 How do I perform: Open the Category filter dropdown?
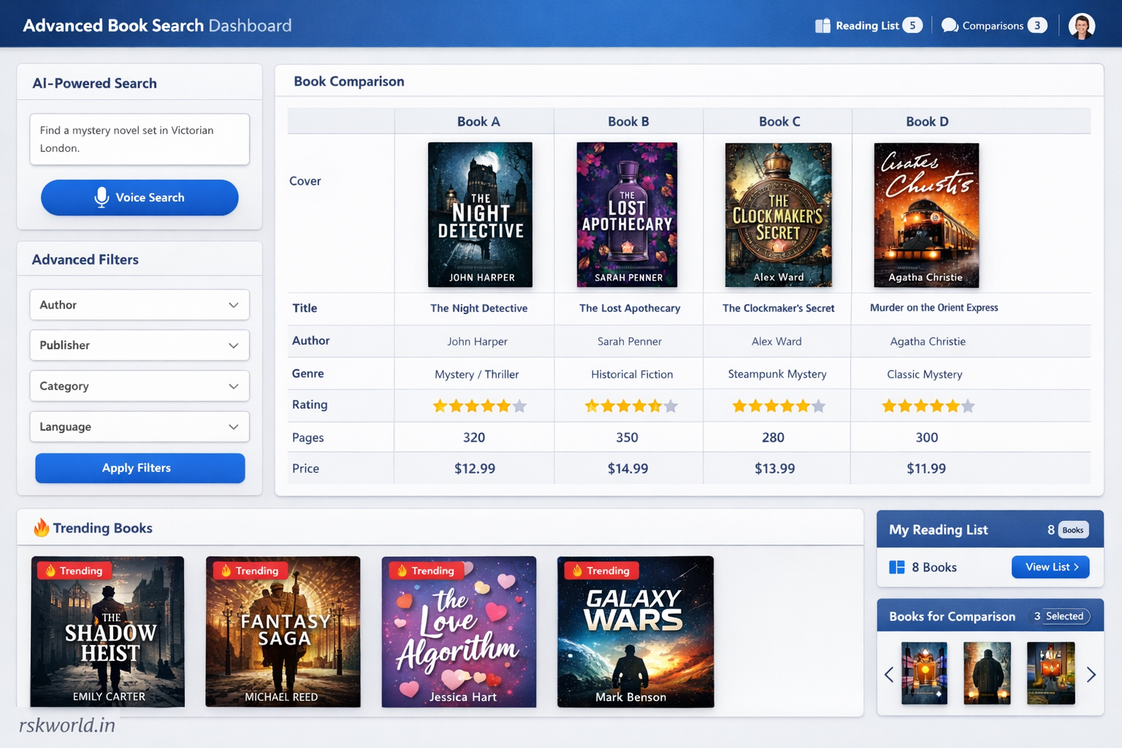(x=140, y=386)
